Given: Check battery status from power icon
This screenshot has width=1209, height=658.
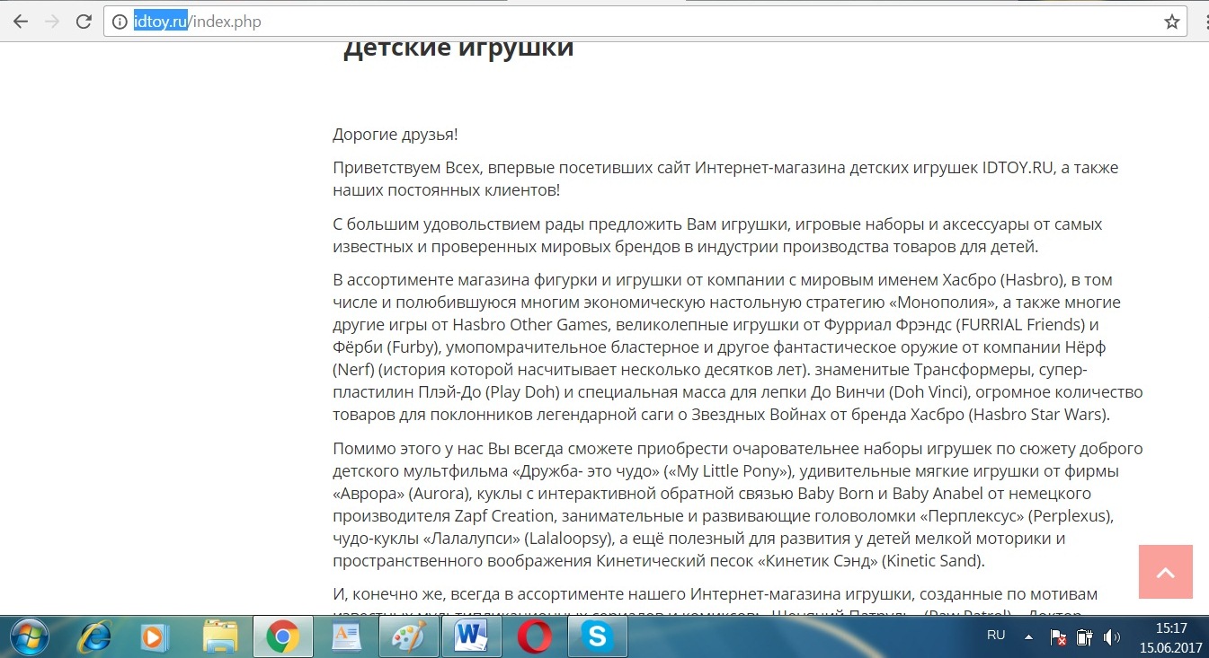Looking at the screenshot, I should [x=1085, y=636].
